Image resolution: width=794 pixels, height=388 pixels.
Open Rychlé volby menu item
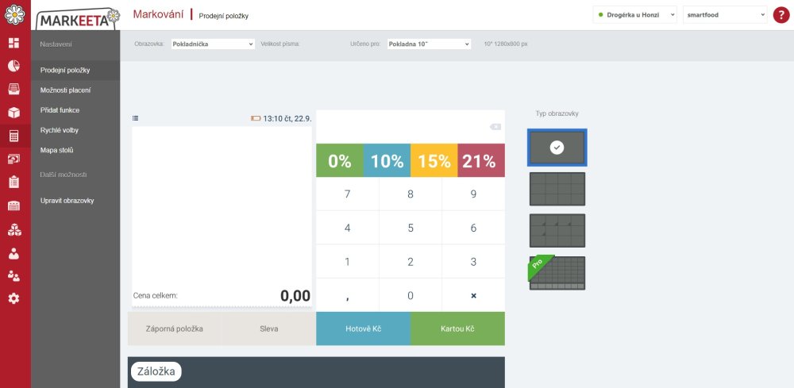pyautogui.click(x=75, y=130)
